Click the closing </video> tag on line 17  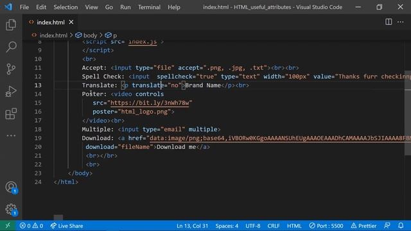tap(96, 121)
